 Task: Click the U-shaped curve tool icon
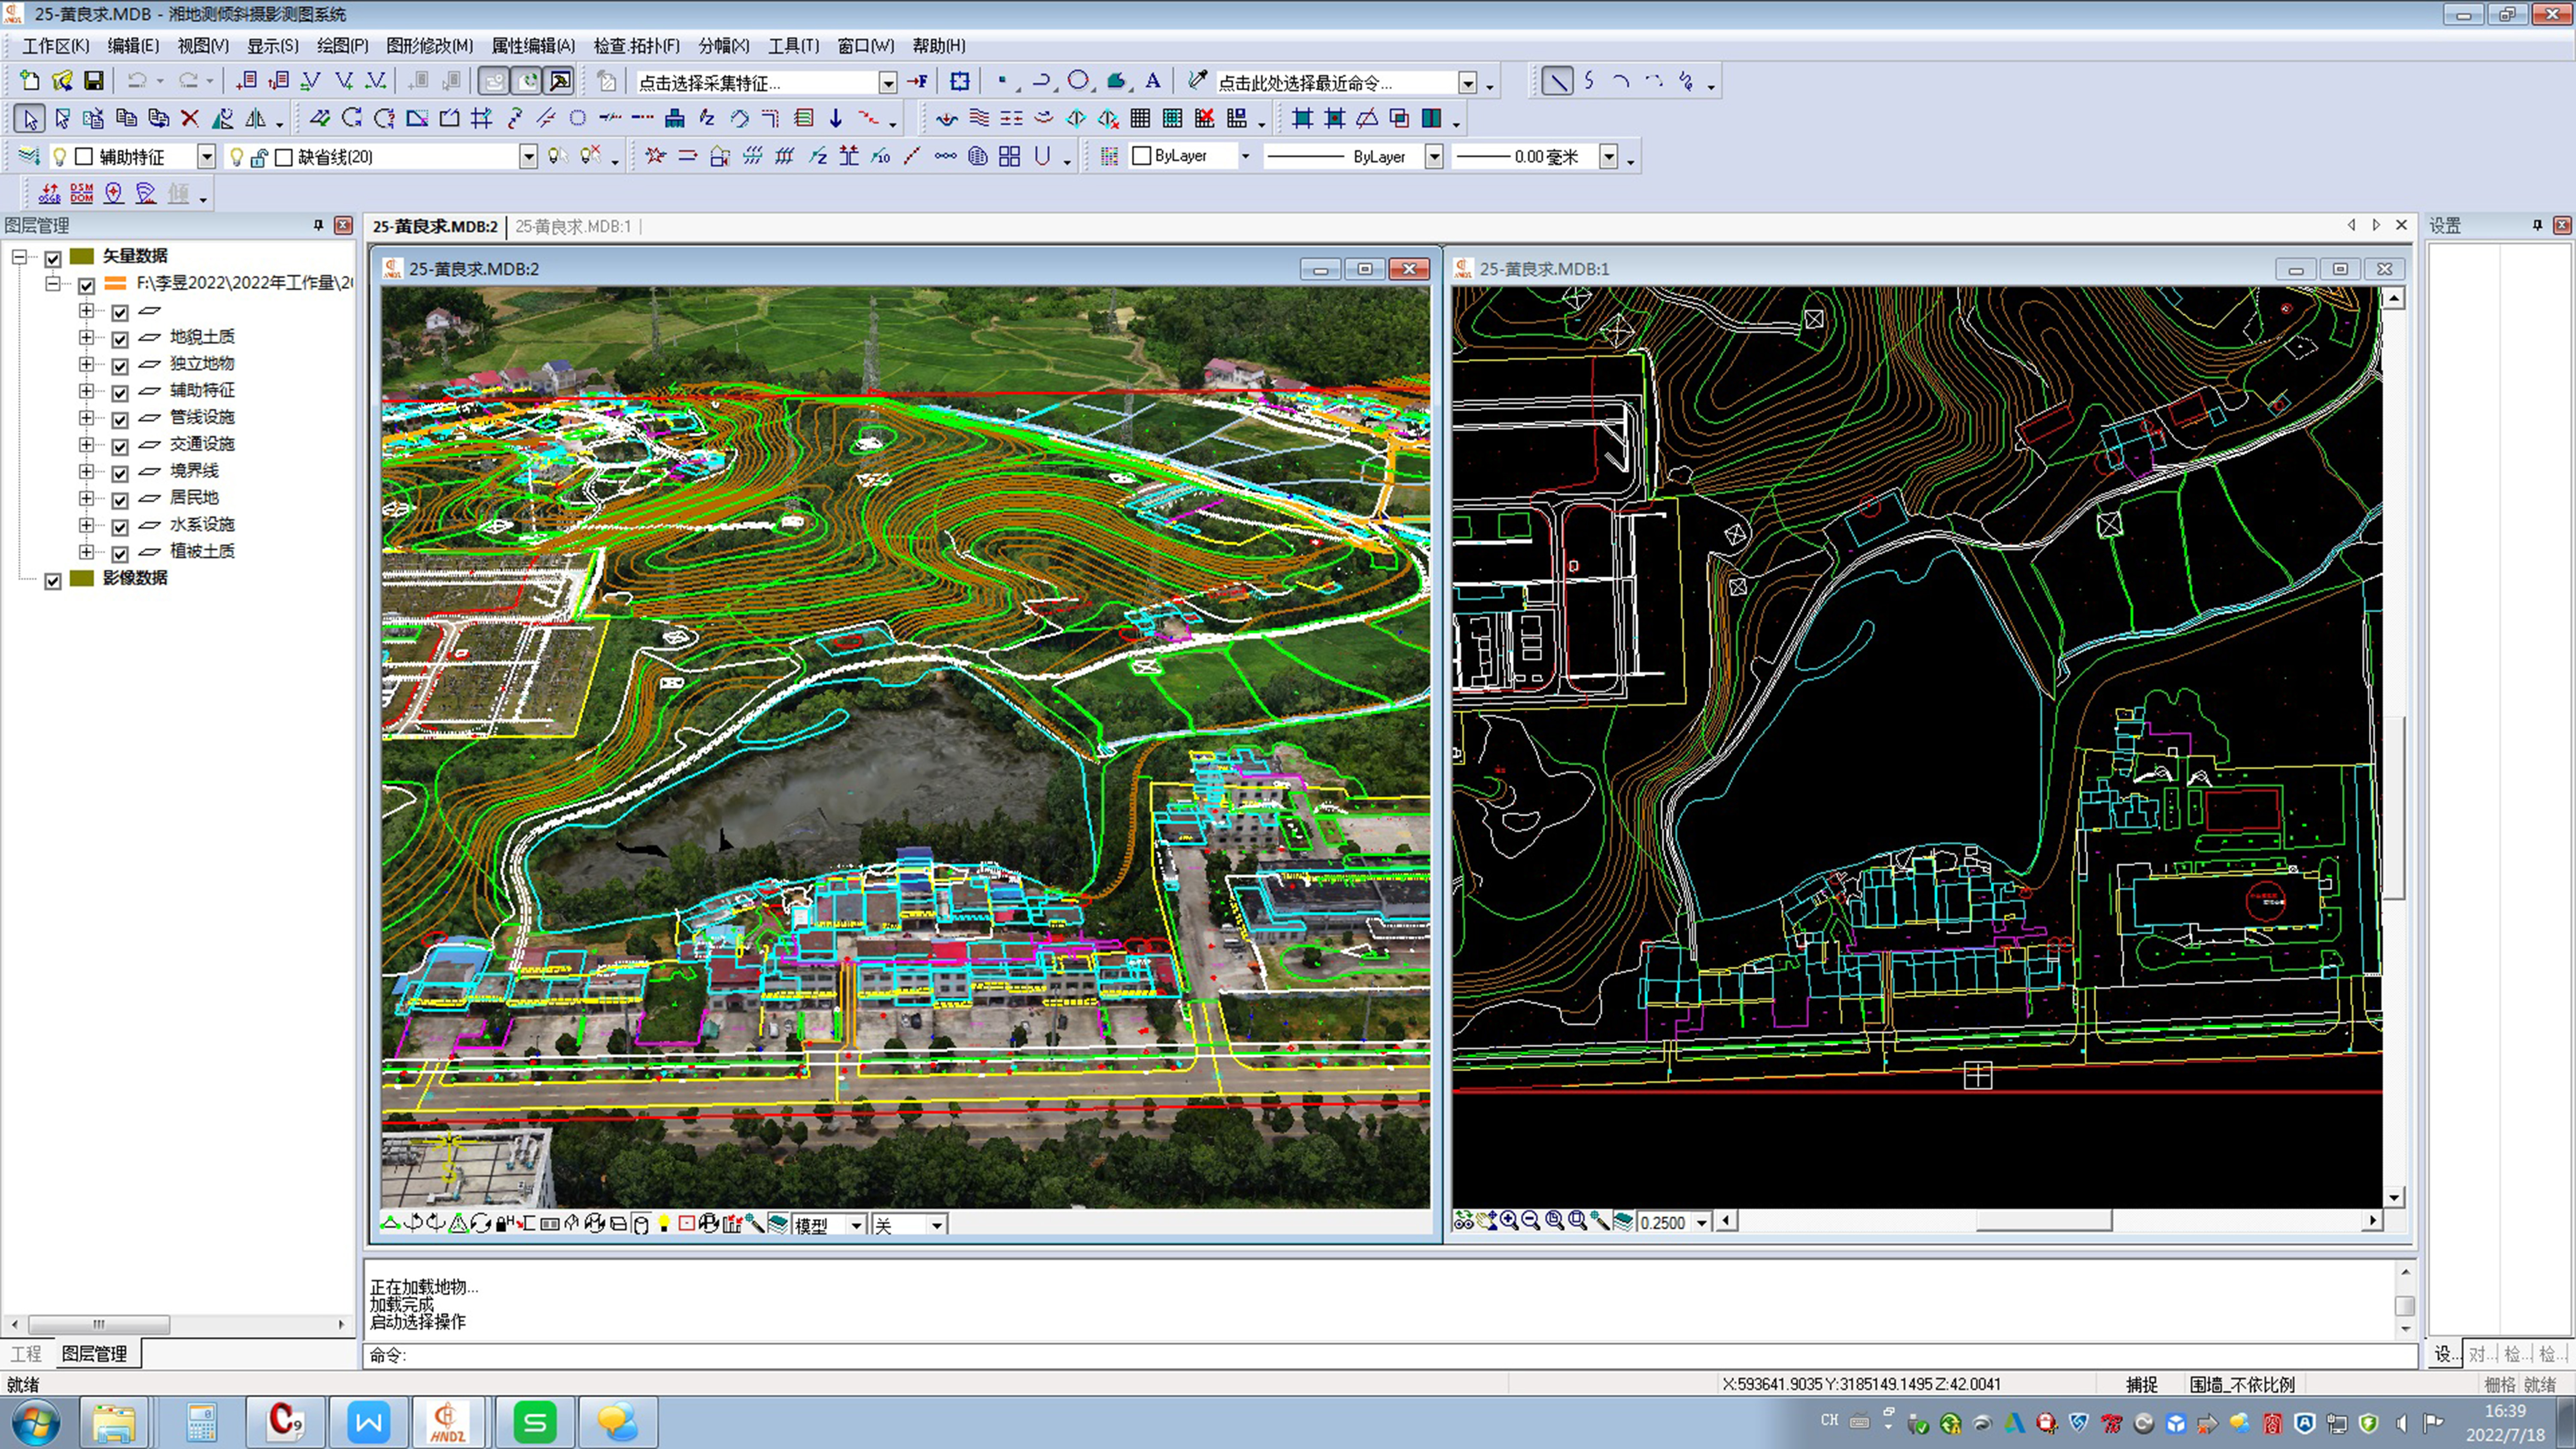click(x=1042, y=156)
